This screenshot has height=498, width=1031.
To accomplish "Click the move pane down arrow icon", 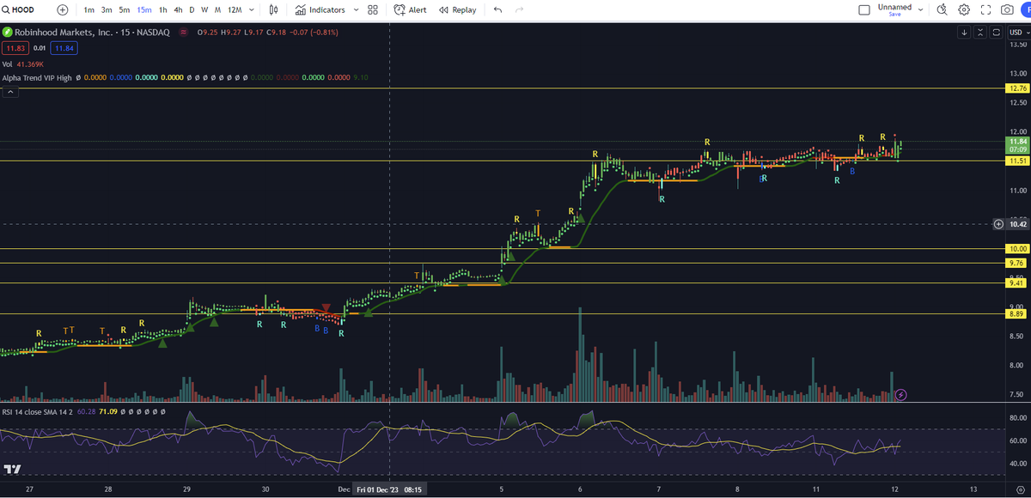I will point(964,32).
